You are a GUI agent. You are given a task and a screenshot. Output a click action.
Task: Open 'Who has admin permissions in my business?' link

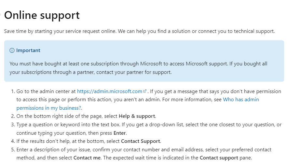click(x=138, y=103)
